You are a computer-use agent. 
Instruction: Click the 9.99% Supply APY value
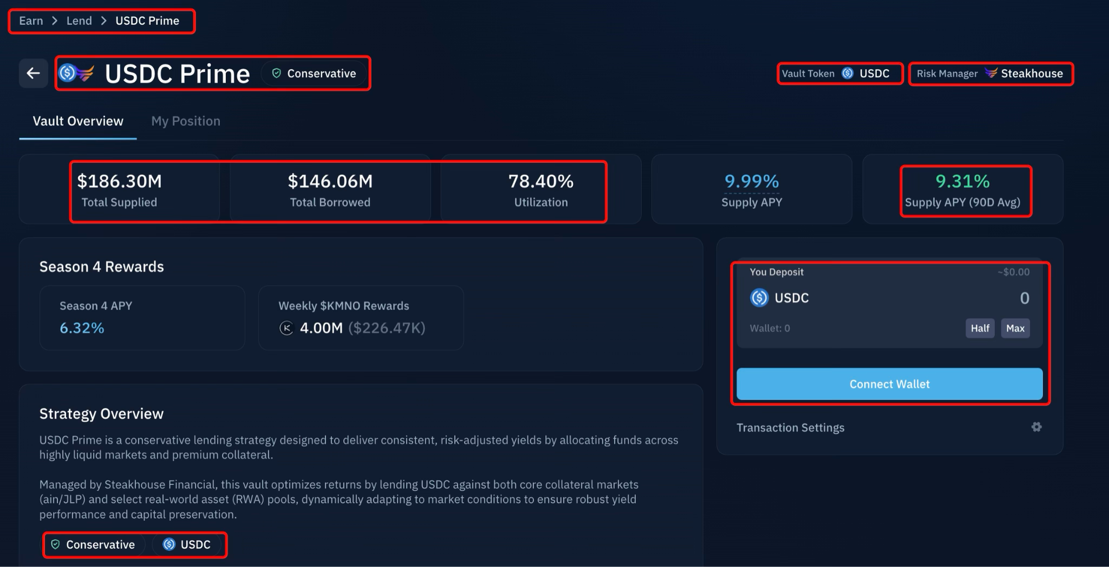coord(751,181)
